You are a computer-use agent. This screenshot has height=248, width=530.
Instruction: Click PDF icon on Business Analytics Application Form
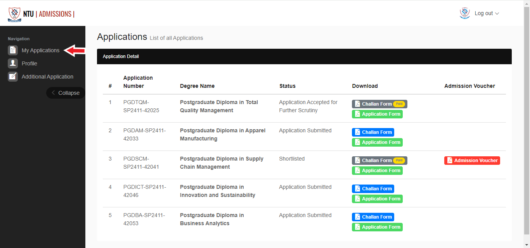pyautogui.click(x=357, y=227)
